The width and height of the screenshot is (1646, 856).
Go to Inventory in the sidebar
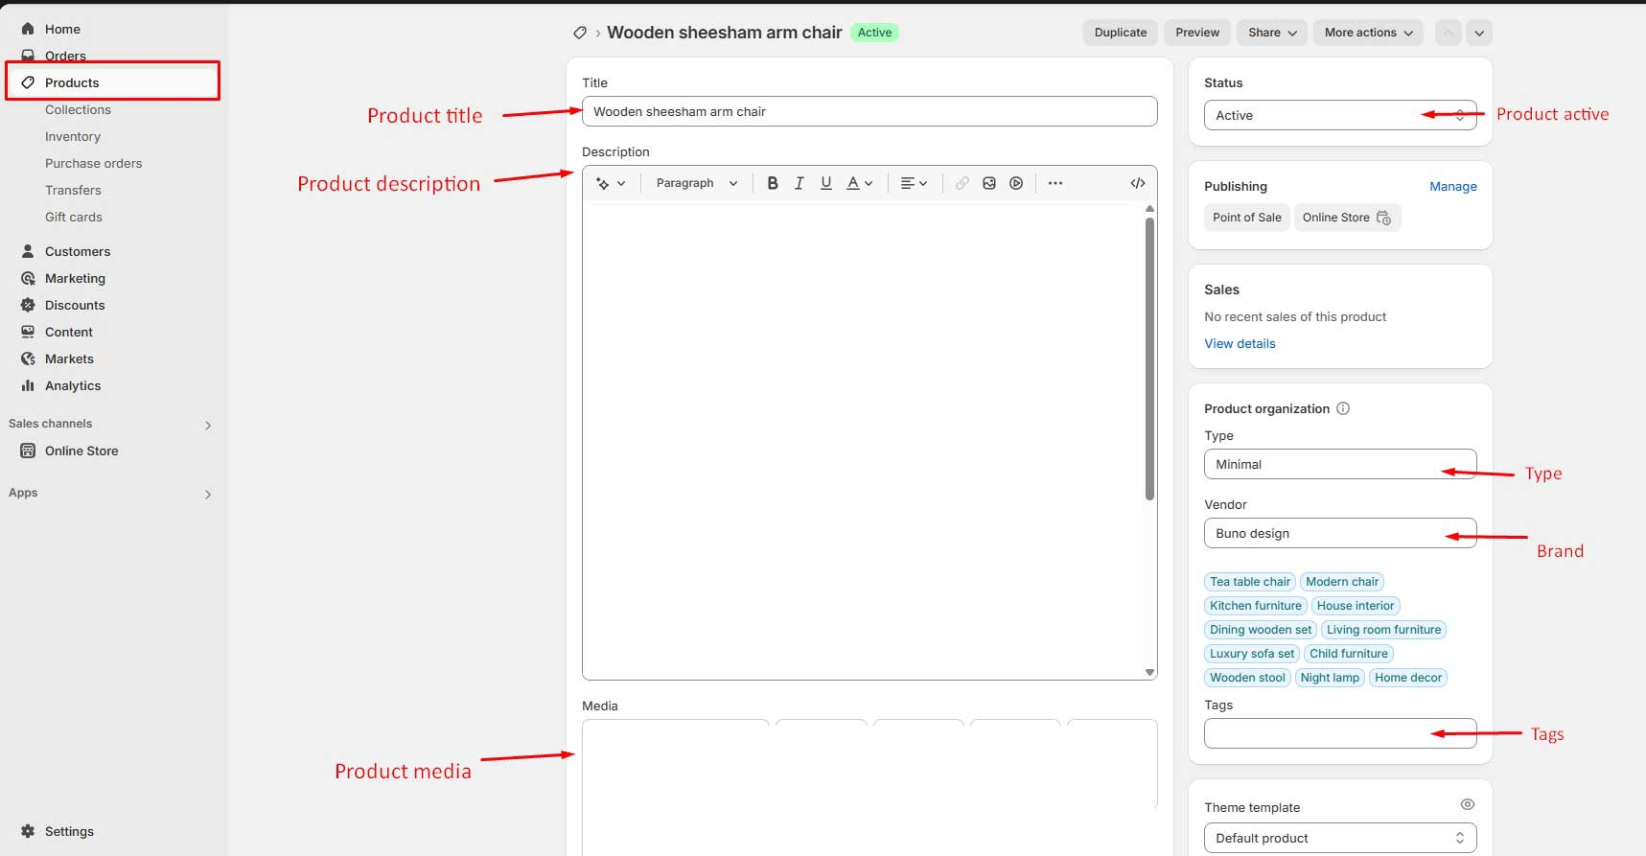pyautogui.click(x=73, y=137)
